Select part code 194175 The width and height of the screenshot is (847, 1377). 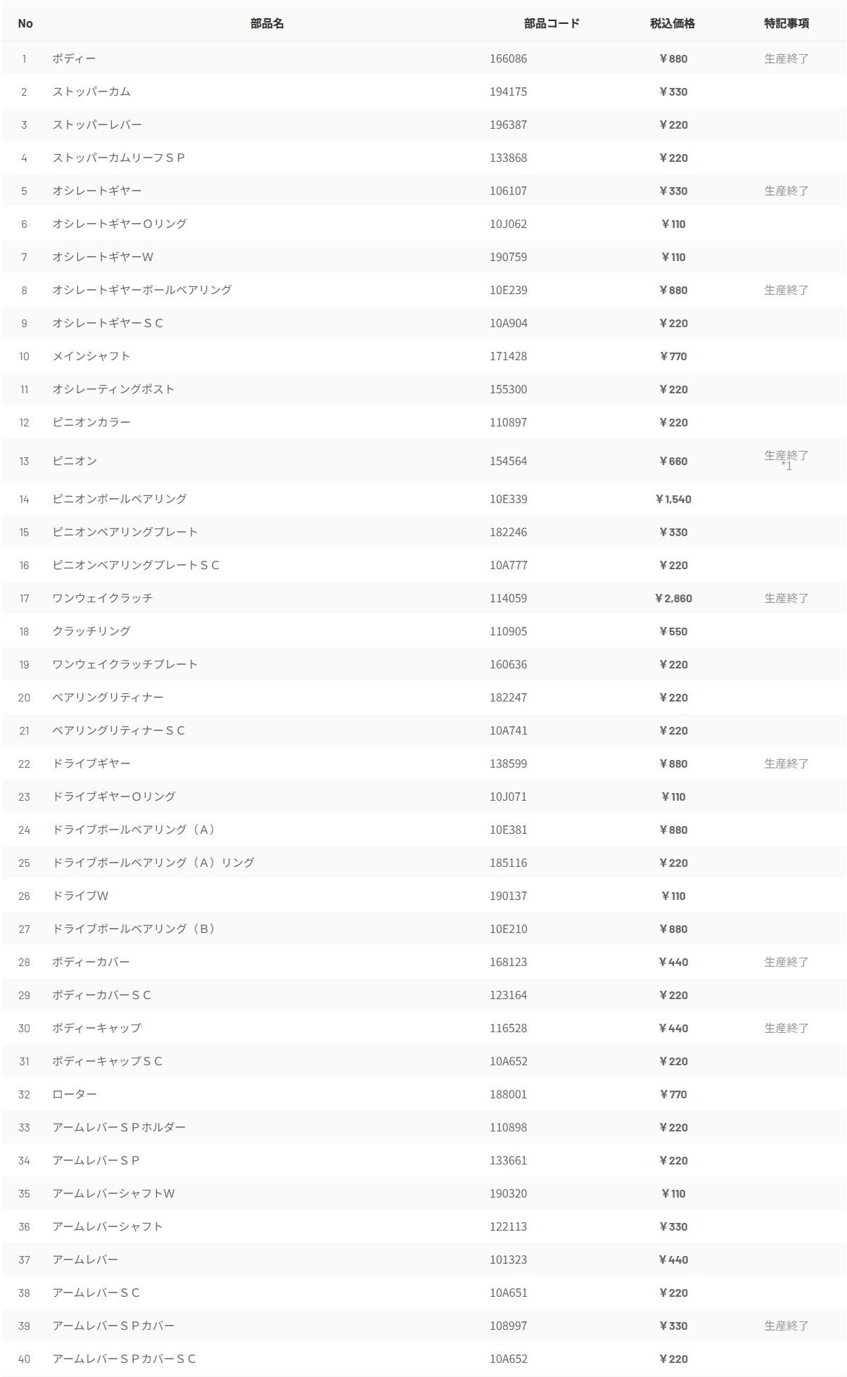[x=508, y=91]
